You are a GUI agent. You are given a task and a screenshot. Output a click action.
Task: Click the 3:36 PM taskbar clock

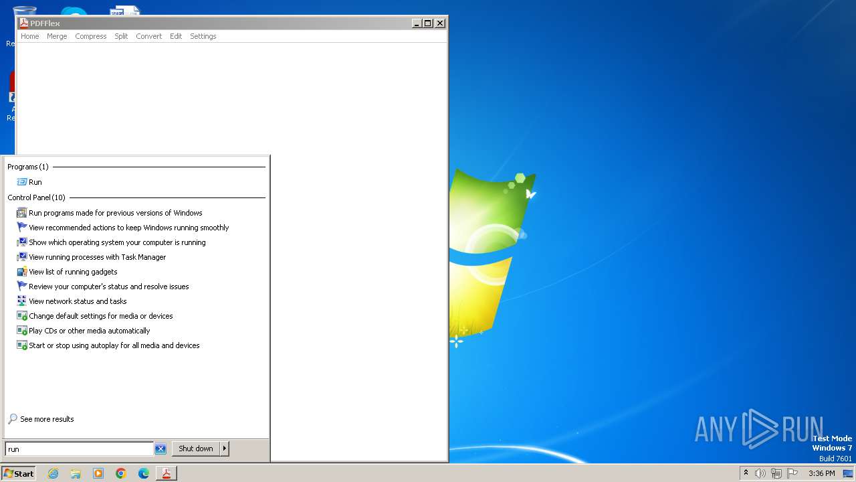coord(821,473)
